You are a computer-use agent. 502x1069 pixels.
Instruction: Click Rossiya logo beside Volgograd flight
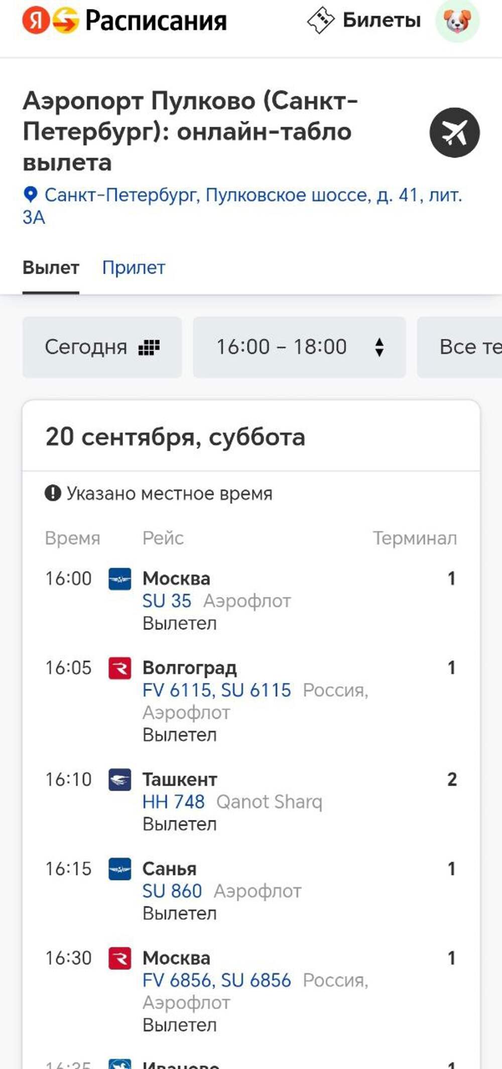(120, 668)
